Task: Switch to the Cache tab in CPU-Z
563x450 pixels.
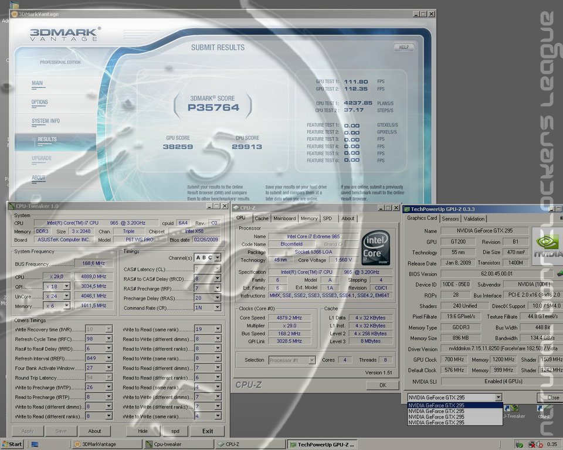Action: tap(262, 218)
